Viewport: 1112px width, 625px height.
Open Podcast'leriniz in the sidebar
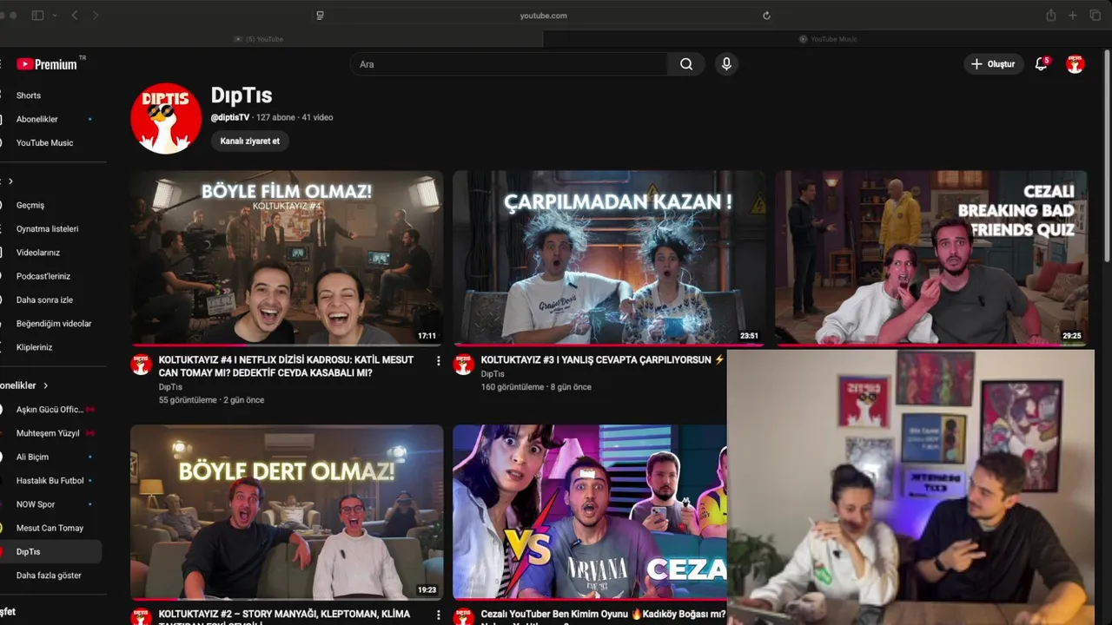43,276
